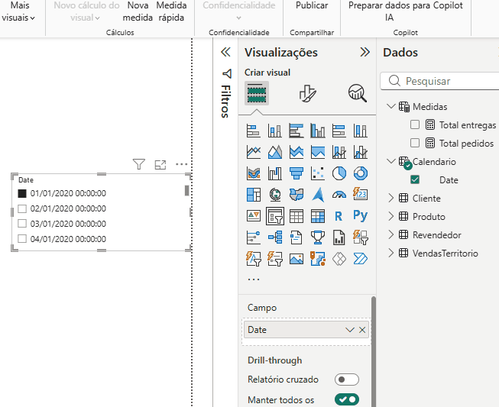Select the Python visual
The image size is (499, 407).
coord(360,215)
